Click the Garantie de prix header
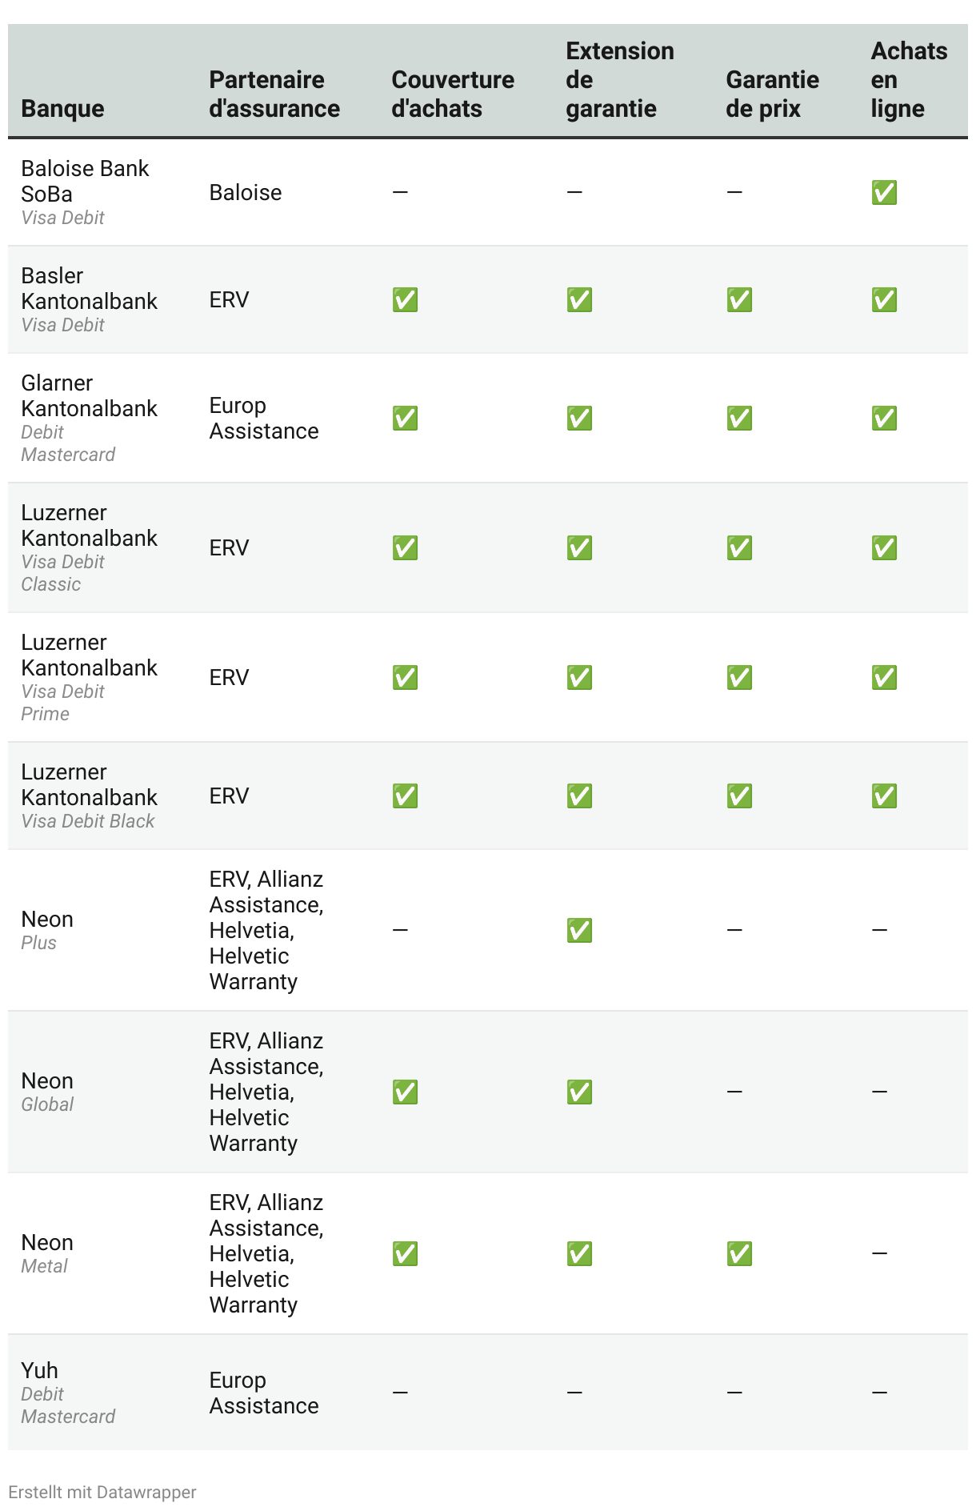The height and width of the screenshot is (1511, 976). 772,94
